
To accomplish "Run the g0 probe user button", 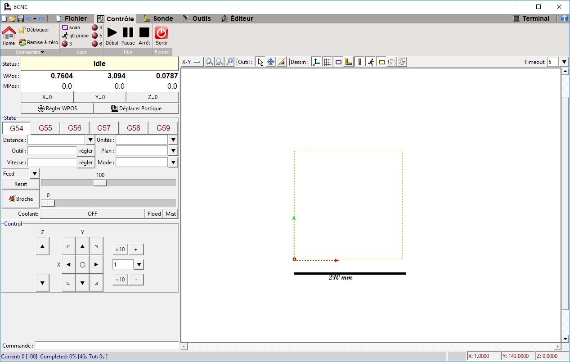I will (x=76, y=36).
